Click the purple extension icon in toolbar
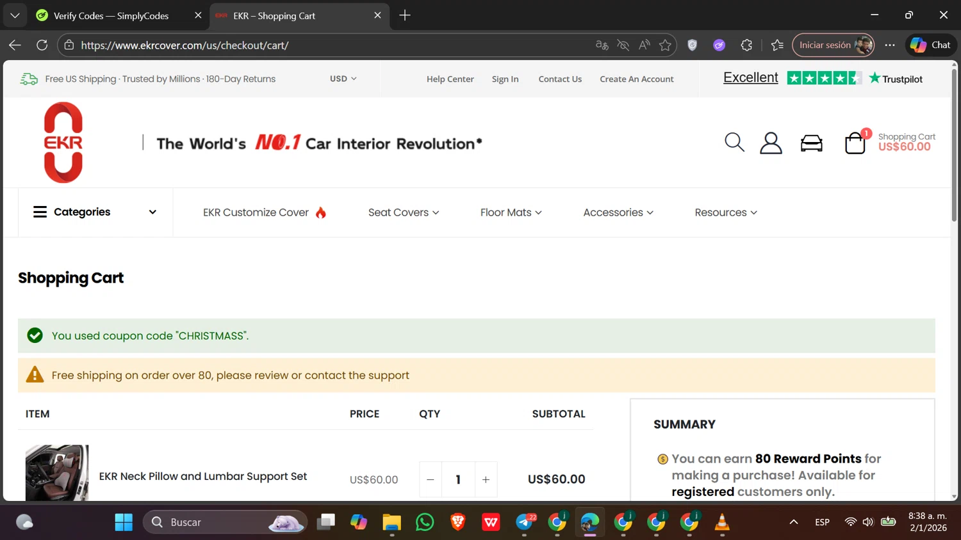Image resolution: width=961 pixels, height=540 pixels. pos(719,45)
